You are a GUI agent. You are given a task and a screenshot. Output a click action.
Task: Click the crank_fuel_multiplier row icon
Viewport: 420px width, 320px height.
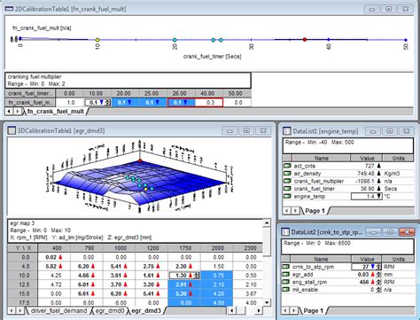tap(287, 181)
